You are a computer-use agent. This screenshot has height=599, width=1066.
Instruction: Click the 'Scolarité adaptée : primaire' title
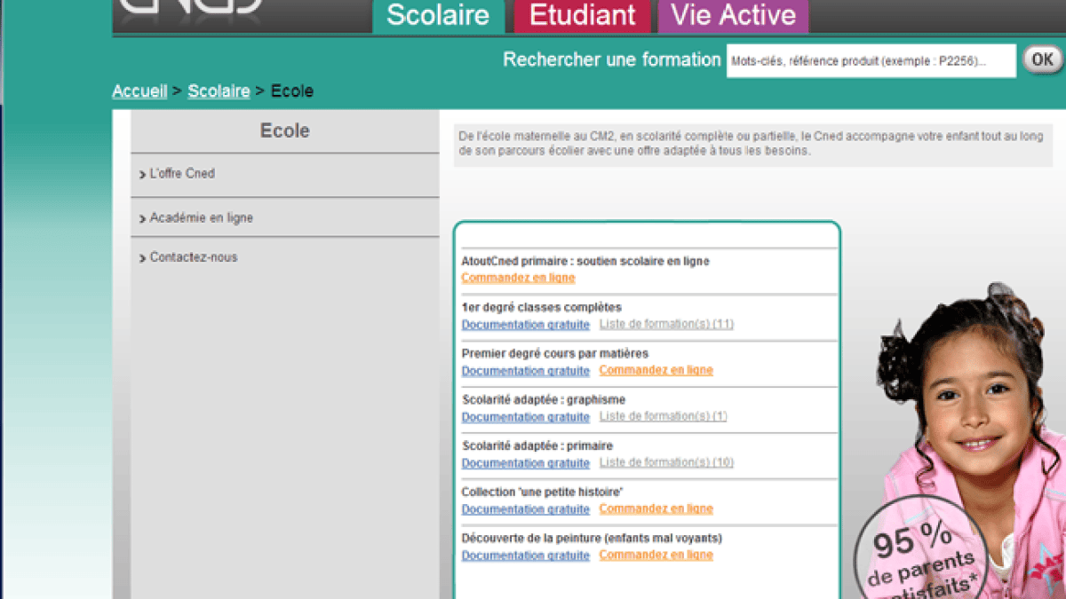(x=537, y=445)
